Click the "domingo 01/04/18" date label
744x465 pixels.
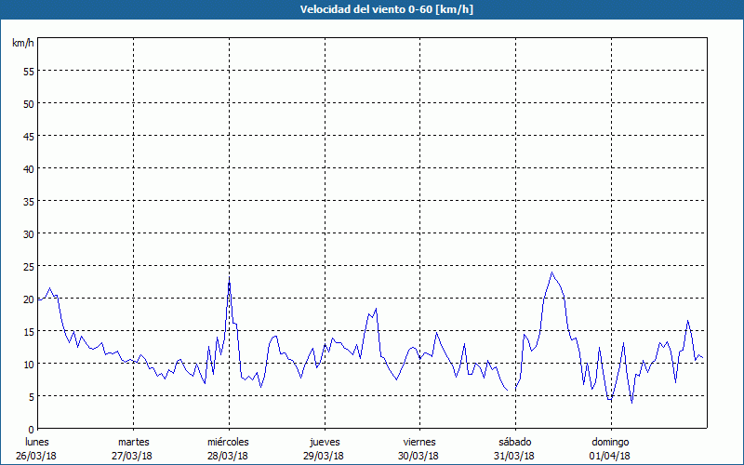(610, 448)
